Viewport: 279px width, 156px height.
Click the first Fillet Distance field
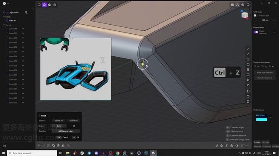click(x=59, y=120)
